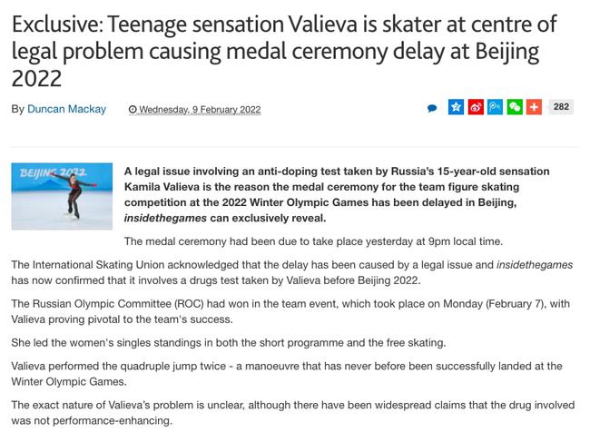
Task: Click paragraph about drug not performance-enhancing
Action: pos(293,412)
